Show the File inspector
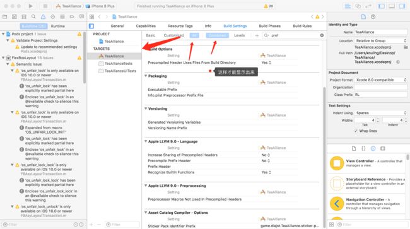 363,17
